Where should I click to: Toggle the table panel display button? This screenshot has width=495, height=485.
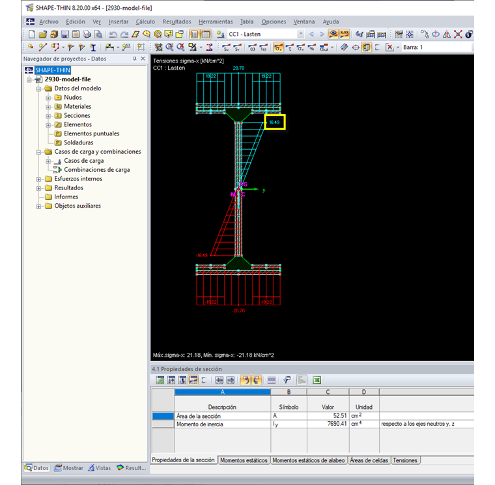[x=206, y=34]
